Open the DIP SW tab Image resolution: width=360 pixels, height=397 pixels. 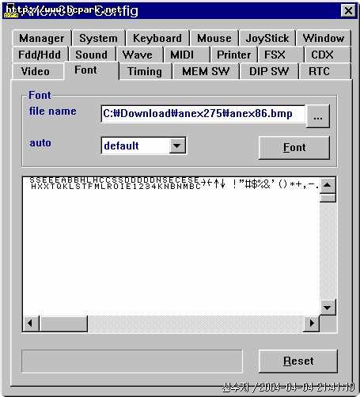click(269, 71)
